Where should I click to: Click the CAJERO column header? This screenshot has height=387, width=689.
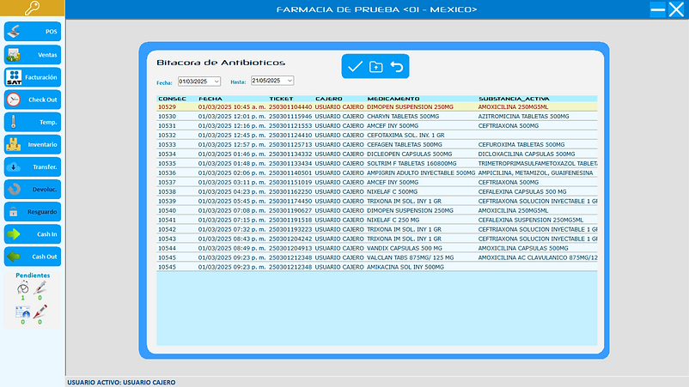tap(329, 99)
